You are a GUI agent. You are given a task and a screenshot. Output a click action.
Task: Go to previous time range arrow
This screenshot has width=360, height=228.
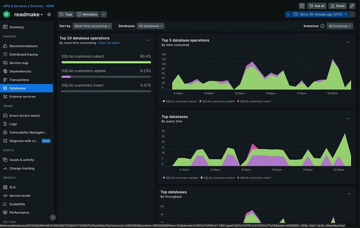click(x=288, y=14)
